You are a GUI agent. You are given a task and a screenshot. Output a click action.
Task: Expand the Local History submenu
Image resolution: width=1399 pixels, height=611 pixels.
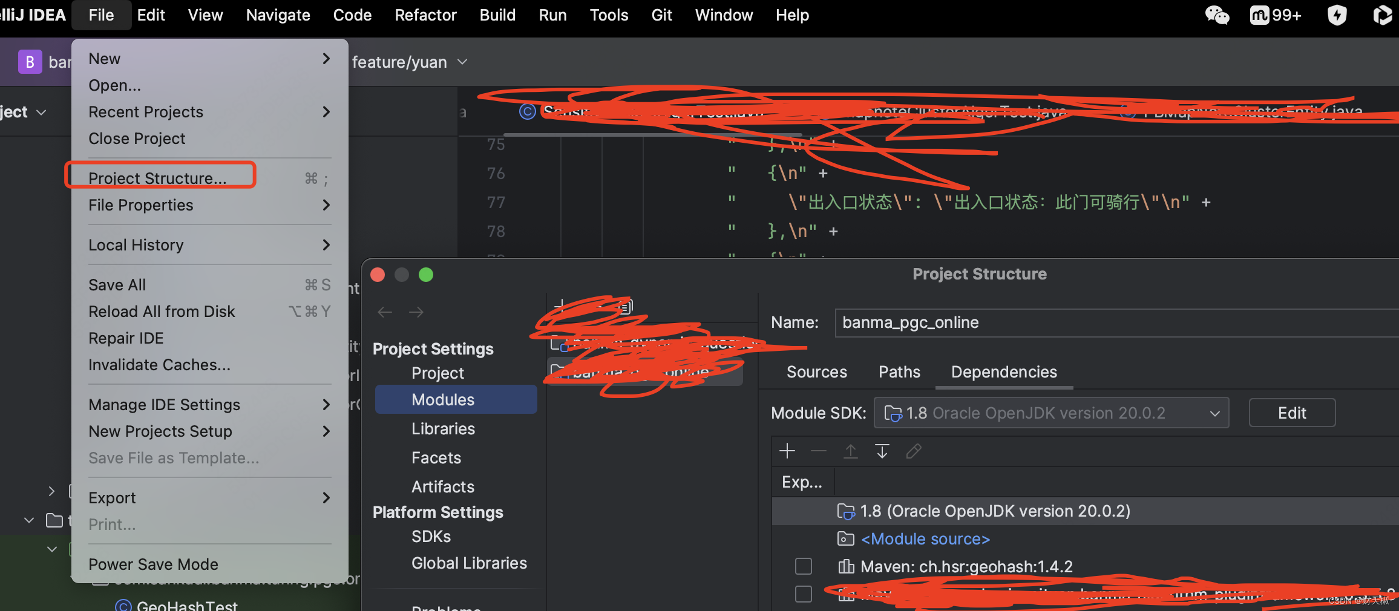tap(209, 245)
